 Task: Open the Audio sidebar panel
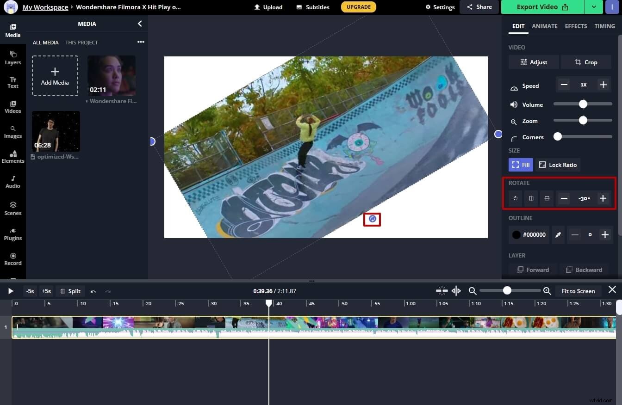point(13,182)
